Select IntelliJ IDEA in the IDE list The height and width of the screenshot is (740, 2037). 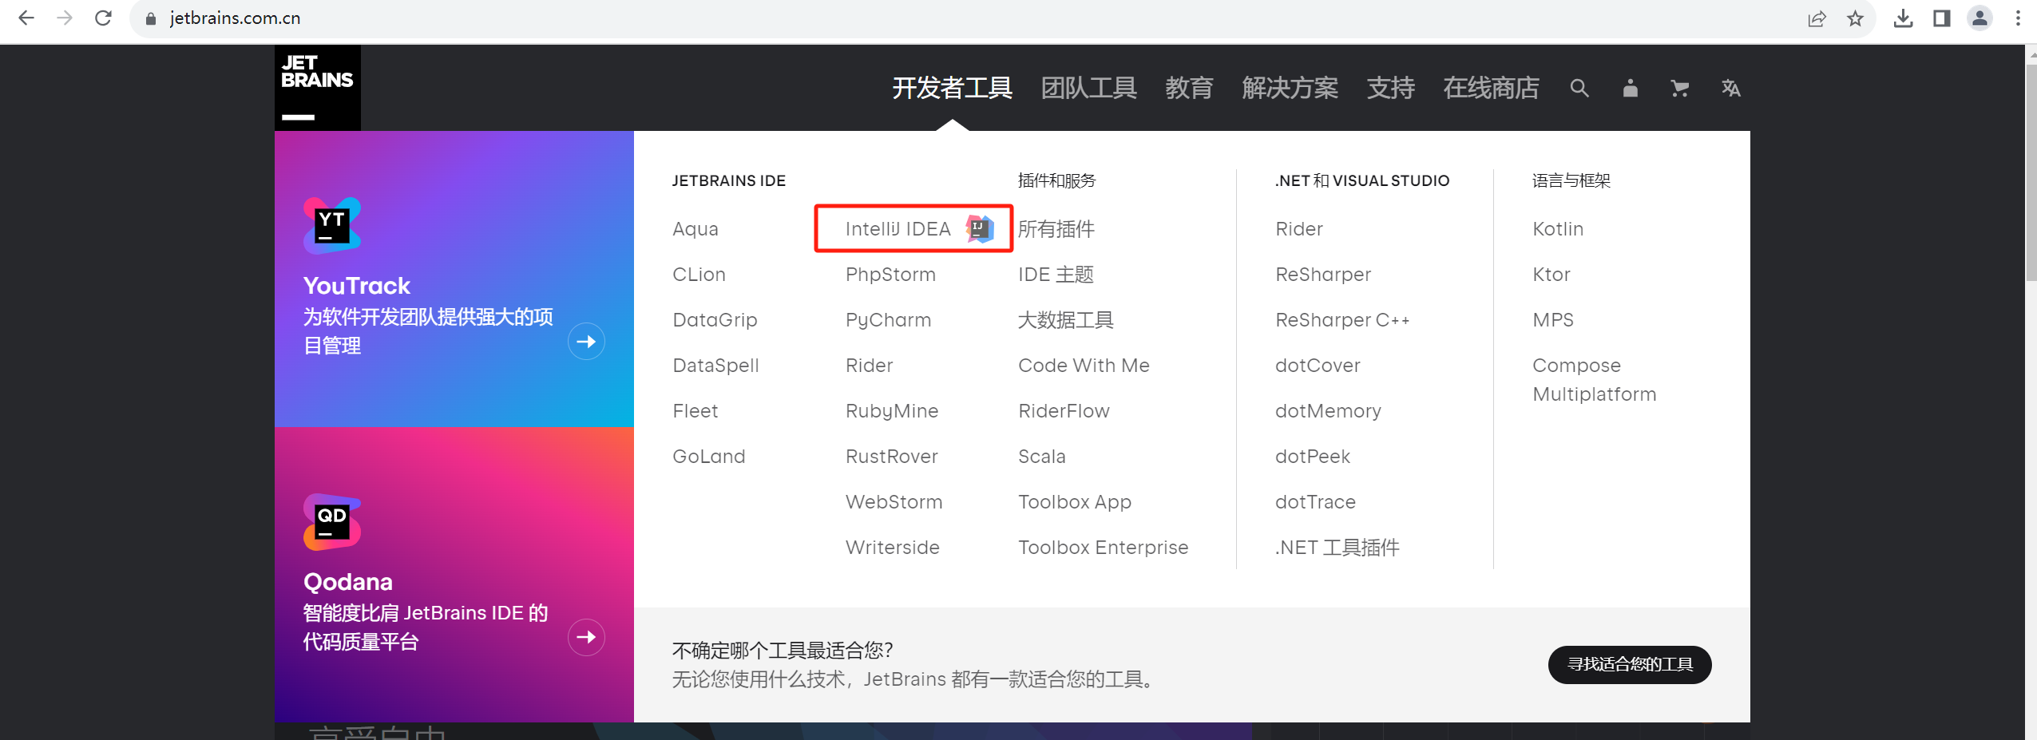[x=898, y=229]
